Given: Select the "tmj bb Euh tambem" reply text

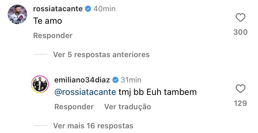Looking at the screenshot, I should click(x=158, y=92).
